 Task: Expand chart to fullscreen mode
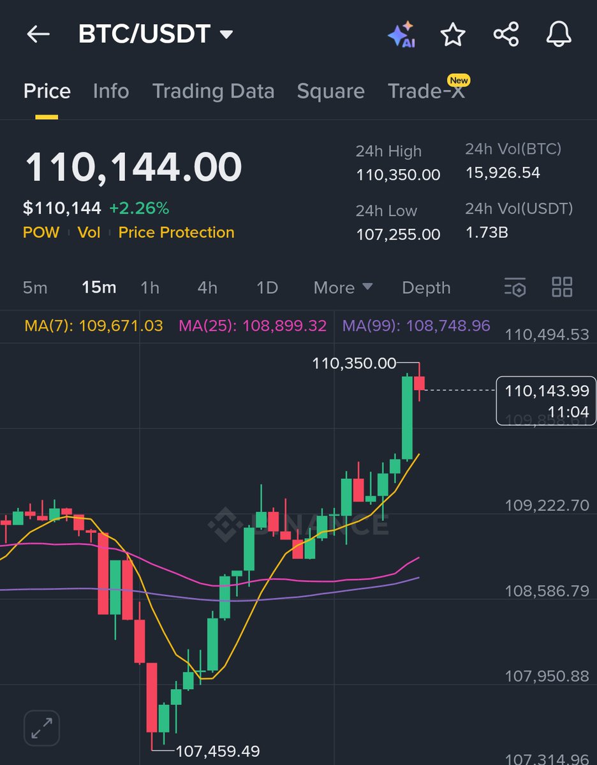[x=41, y=727]
